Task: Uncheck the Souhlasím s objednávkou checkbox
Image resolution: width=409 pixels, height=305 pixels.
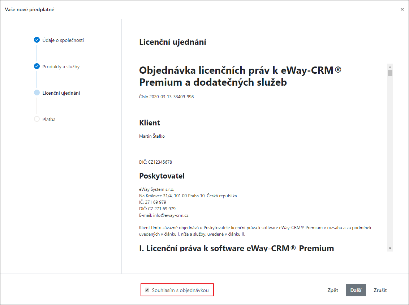Action: (147, 290)
